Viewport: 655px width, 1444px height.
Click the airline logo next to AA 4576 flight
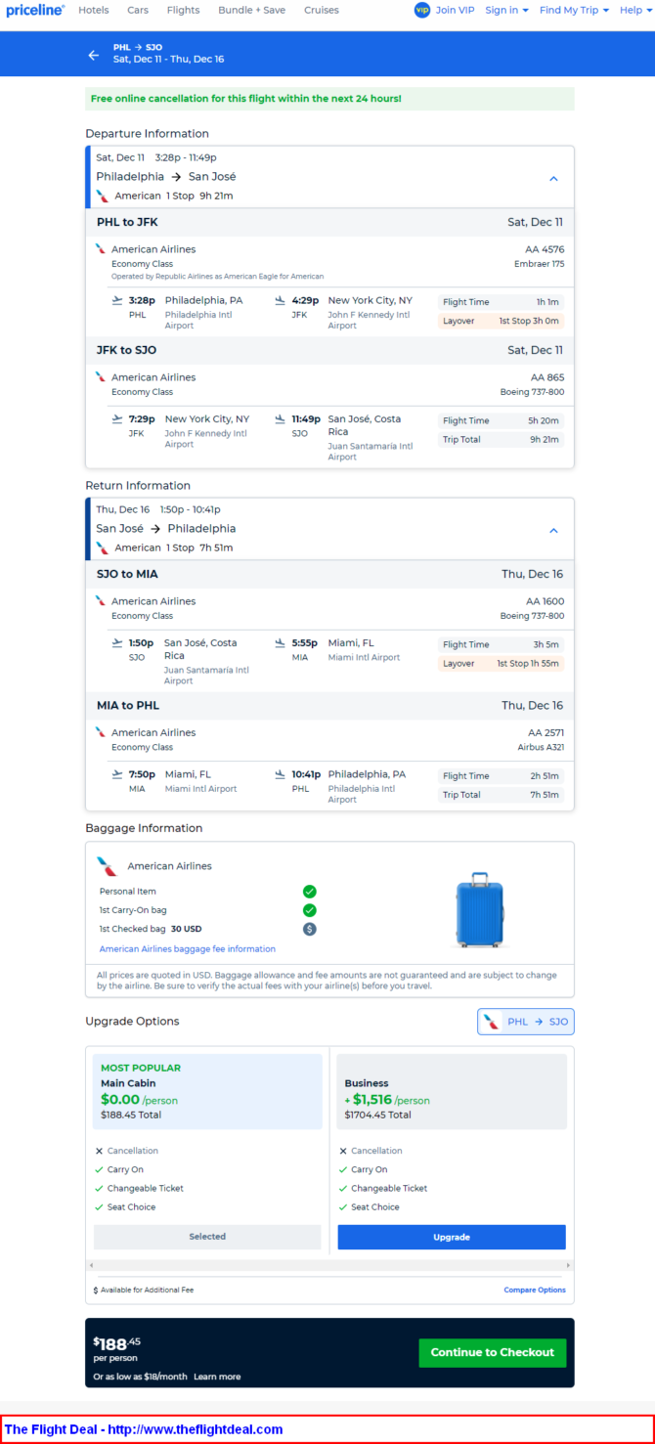click(x=100, y=249)
